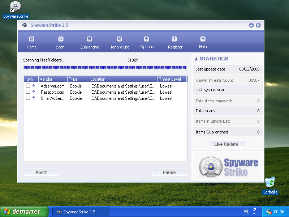The width and height of the screenshot is (289, 217).
Task: Select the Adserver.com vendor entry
Action: [x=52, y=86]
